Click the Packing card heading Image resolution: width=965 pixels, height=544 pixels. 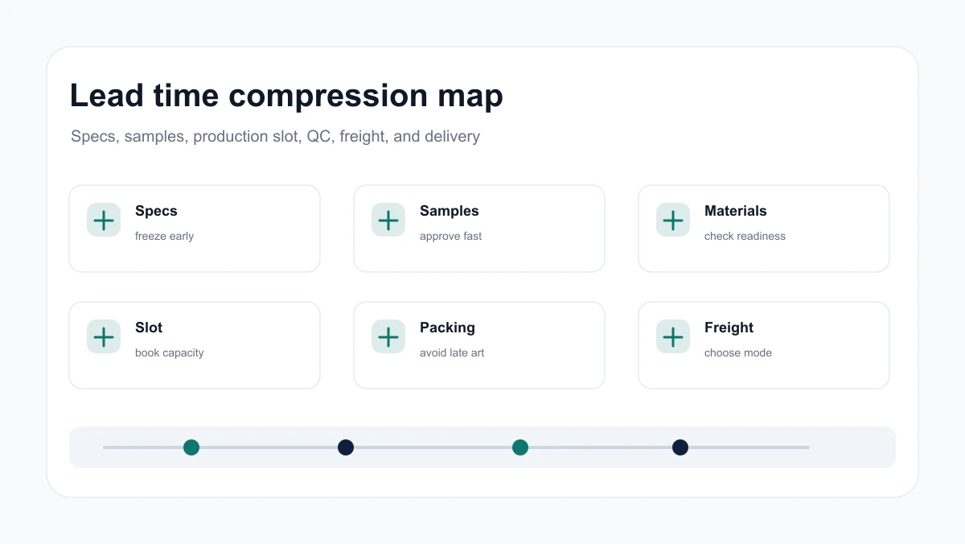click(x=447, y=328)
